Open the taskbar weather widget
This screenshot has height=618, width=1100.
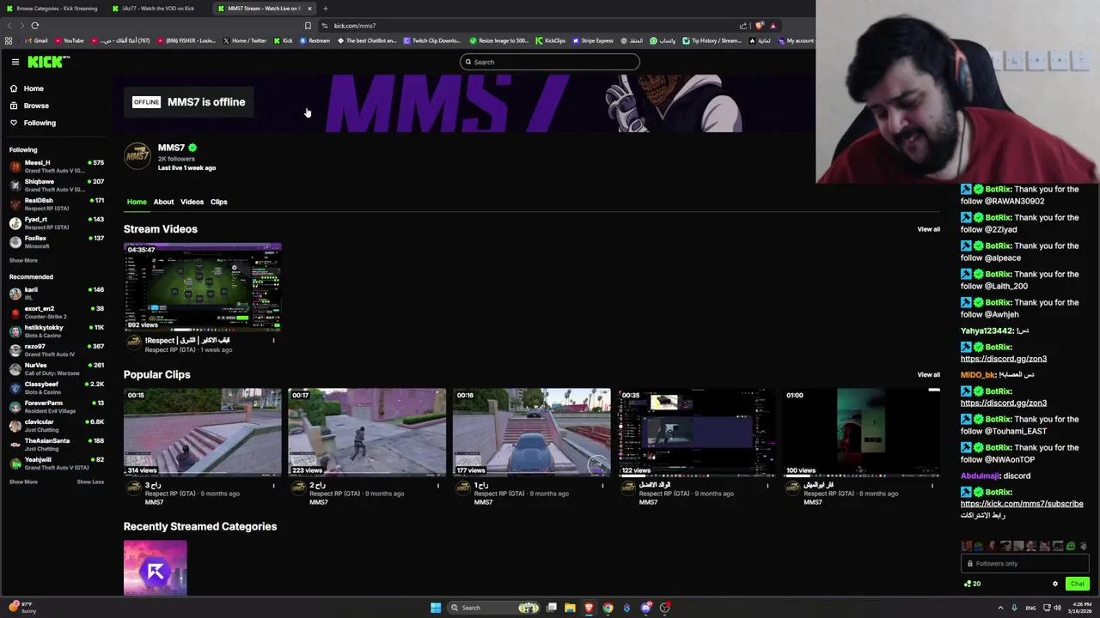(23, 608)
